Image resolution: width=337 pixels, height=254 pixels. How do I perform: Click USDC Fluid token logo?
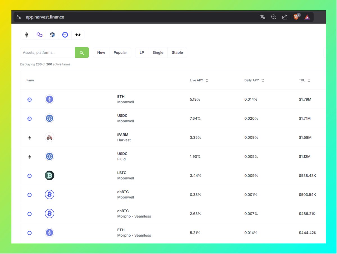point(49,156)
